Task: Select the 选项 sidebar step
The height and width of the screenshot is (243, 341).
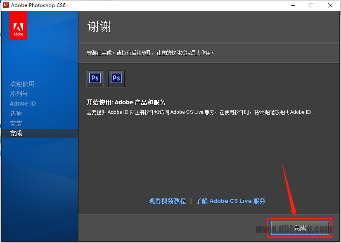Action: click(x=16, y=114)
